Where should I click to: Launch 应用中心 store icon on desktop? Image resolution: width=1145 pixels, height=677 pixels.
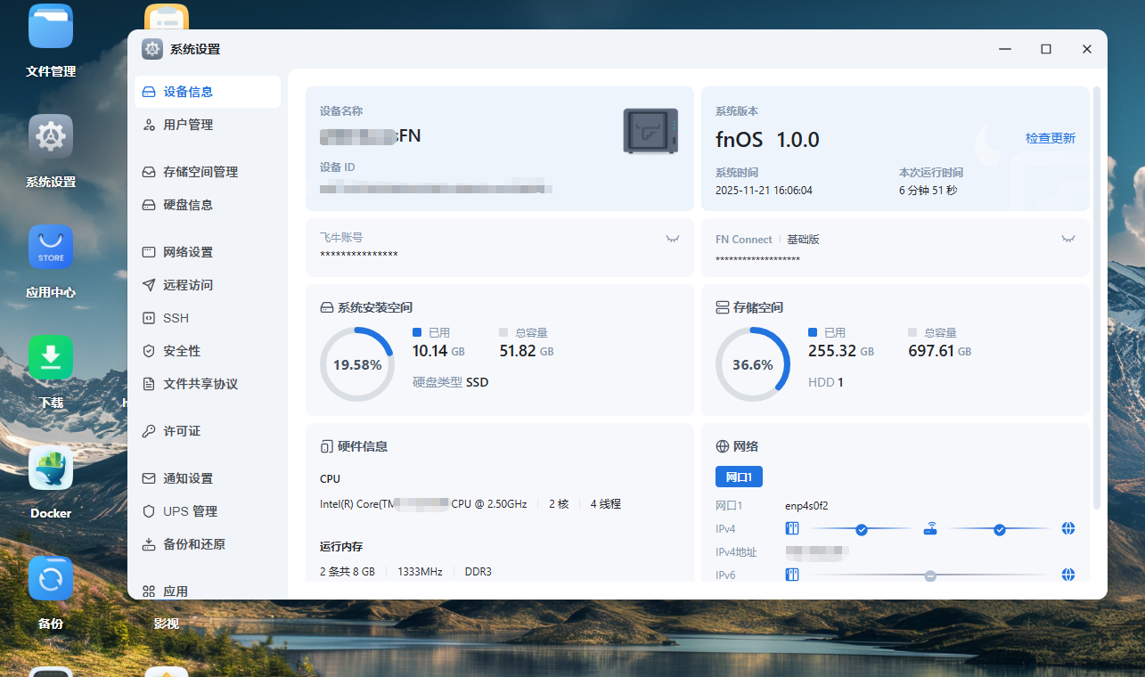point(51,247)
